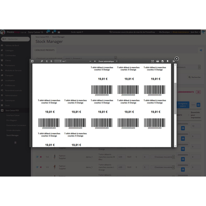Screen dimensions: 206x206
Task: Edit the demo_1 M Bleu product row
Action: click(x=37, y=157)
